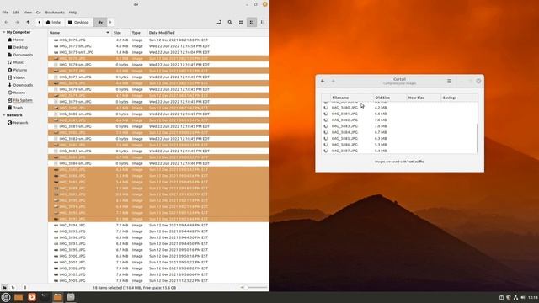Sort file list by Date Modified column
This screenshot has width=539, height=303.
(x=208, y=33)
